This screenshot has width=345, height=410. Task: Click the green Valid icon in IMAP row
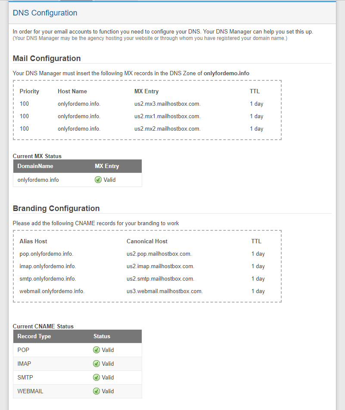tap(96, 364)
